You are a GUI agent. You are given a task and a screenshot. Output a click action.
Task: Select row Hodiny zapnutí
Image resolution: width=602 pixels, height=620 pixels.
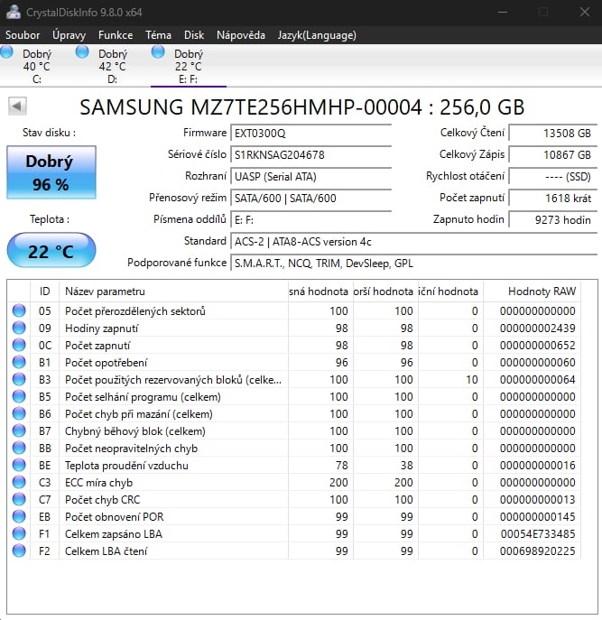click(x=294, y=328)
